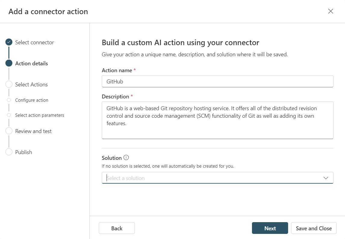Go to the Select connector step label
The image size is (345, 239).
(34, 42)
